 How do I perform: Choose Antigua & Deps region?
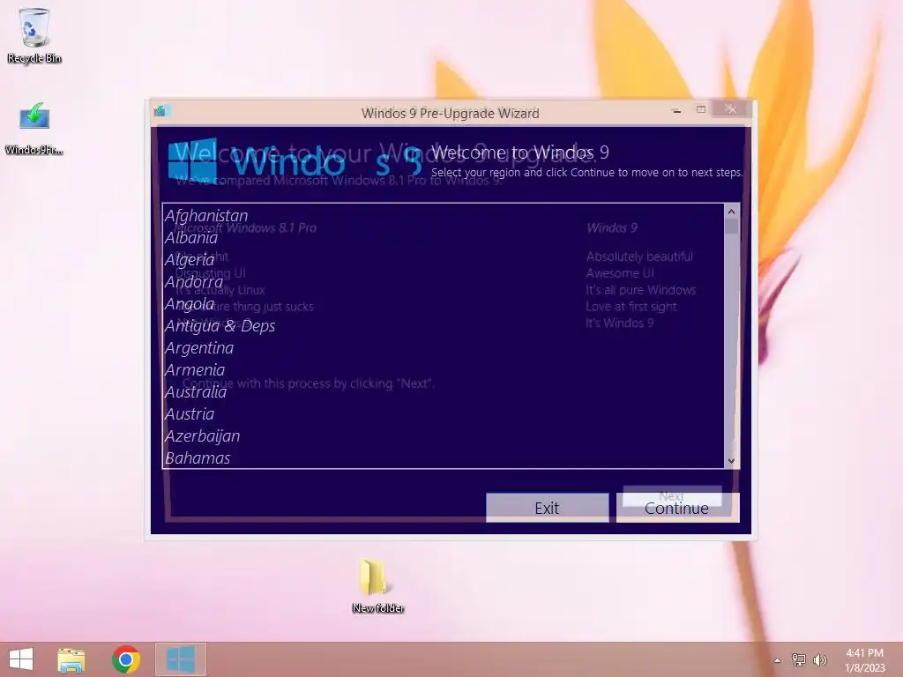pos(443,325)
